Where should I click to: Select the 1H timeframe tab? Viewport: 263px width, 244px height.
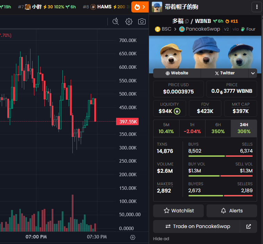pyautogui.click(x=192, y=128)
